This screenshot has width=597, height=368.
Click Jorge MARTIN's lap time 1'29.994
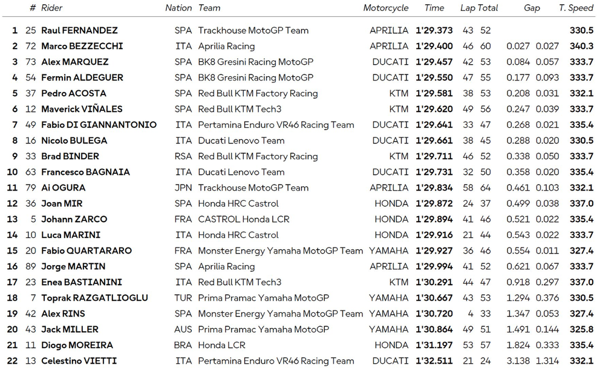pos(434,266)
